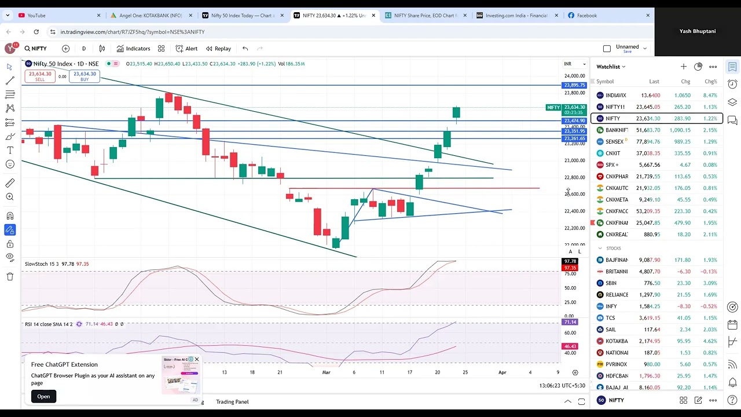Select the Brush drawing tool

point(10,137)
